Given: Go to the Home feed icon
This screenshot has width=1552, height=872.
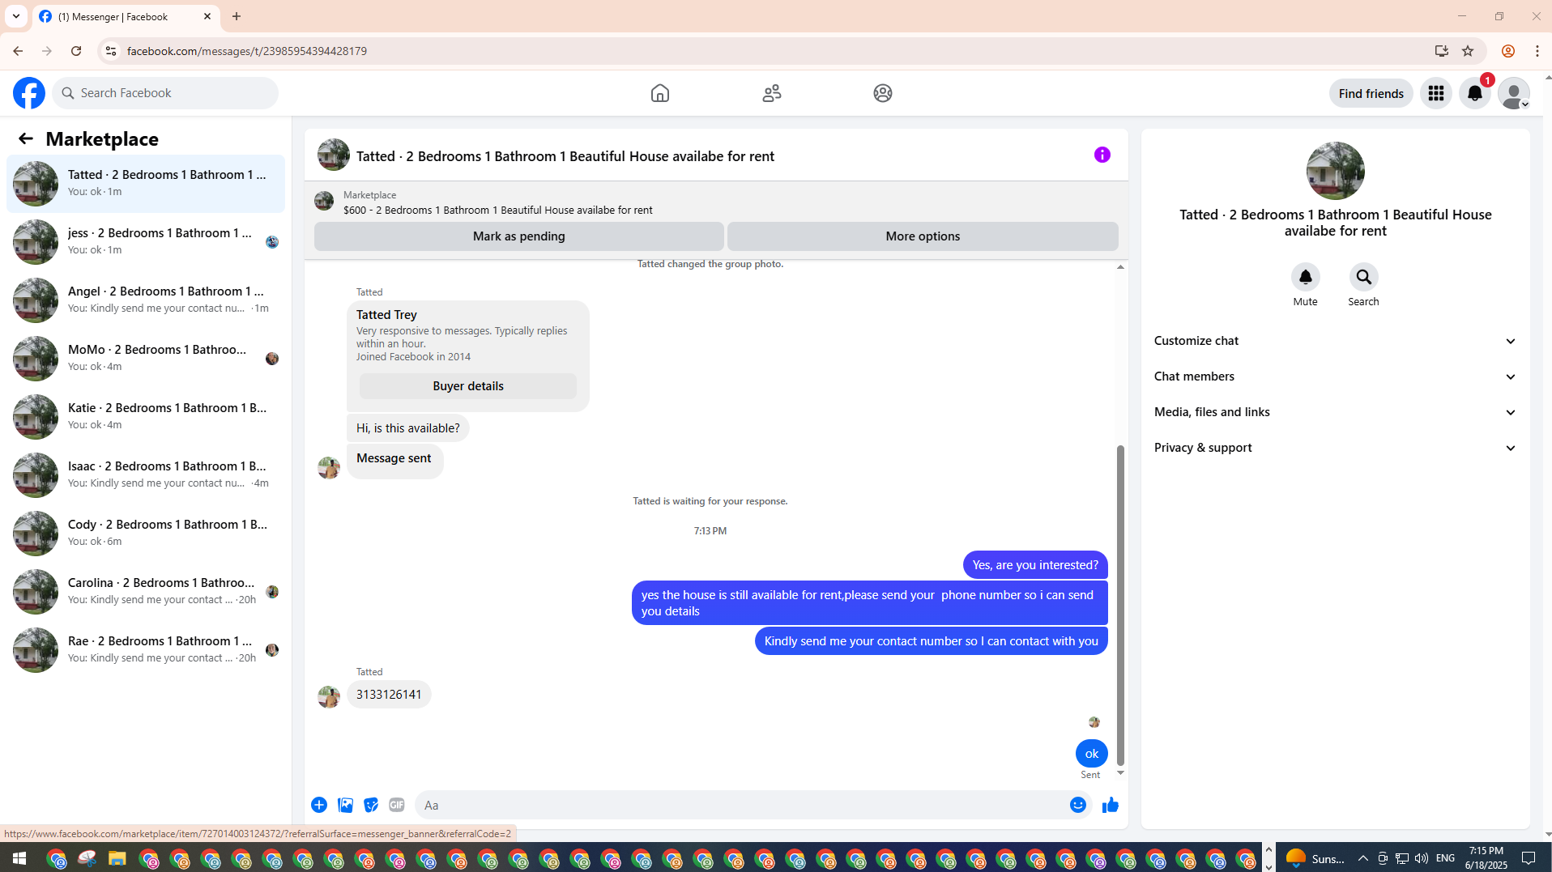Looking at the screenshot, I should 660,93.
